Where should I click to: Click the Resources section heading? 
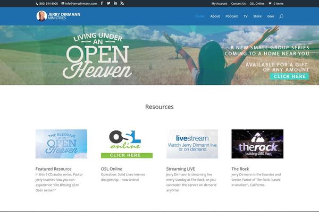click(x=159, y=107)
